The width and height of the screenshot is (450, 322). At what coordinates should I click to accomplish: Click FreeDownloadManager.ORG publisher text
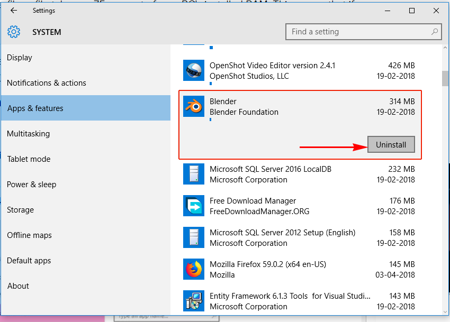(259, 211)
